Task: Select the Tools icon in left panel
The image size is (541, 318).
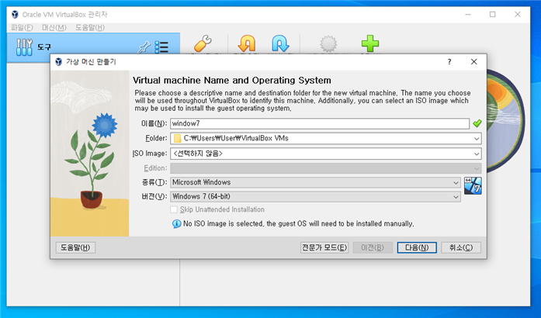Action: click(x=24, y=47)
